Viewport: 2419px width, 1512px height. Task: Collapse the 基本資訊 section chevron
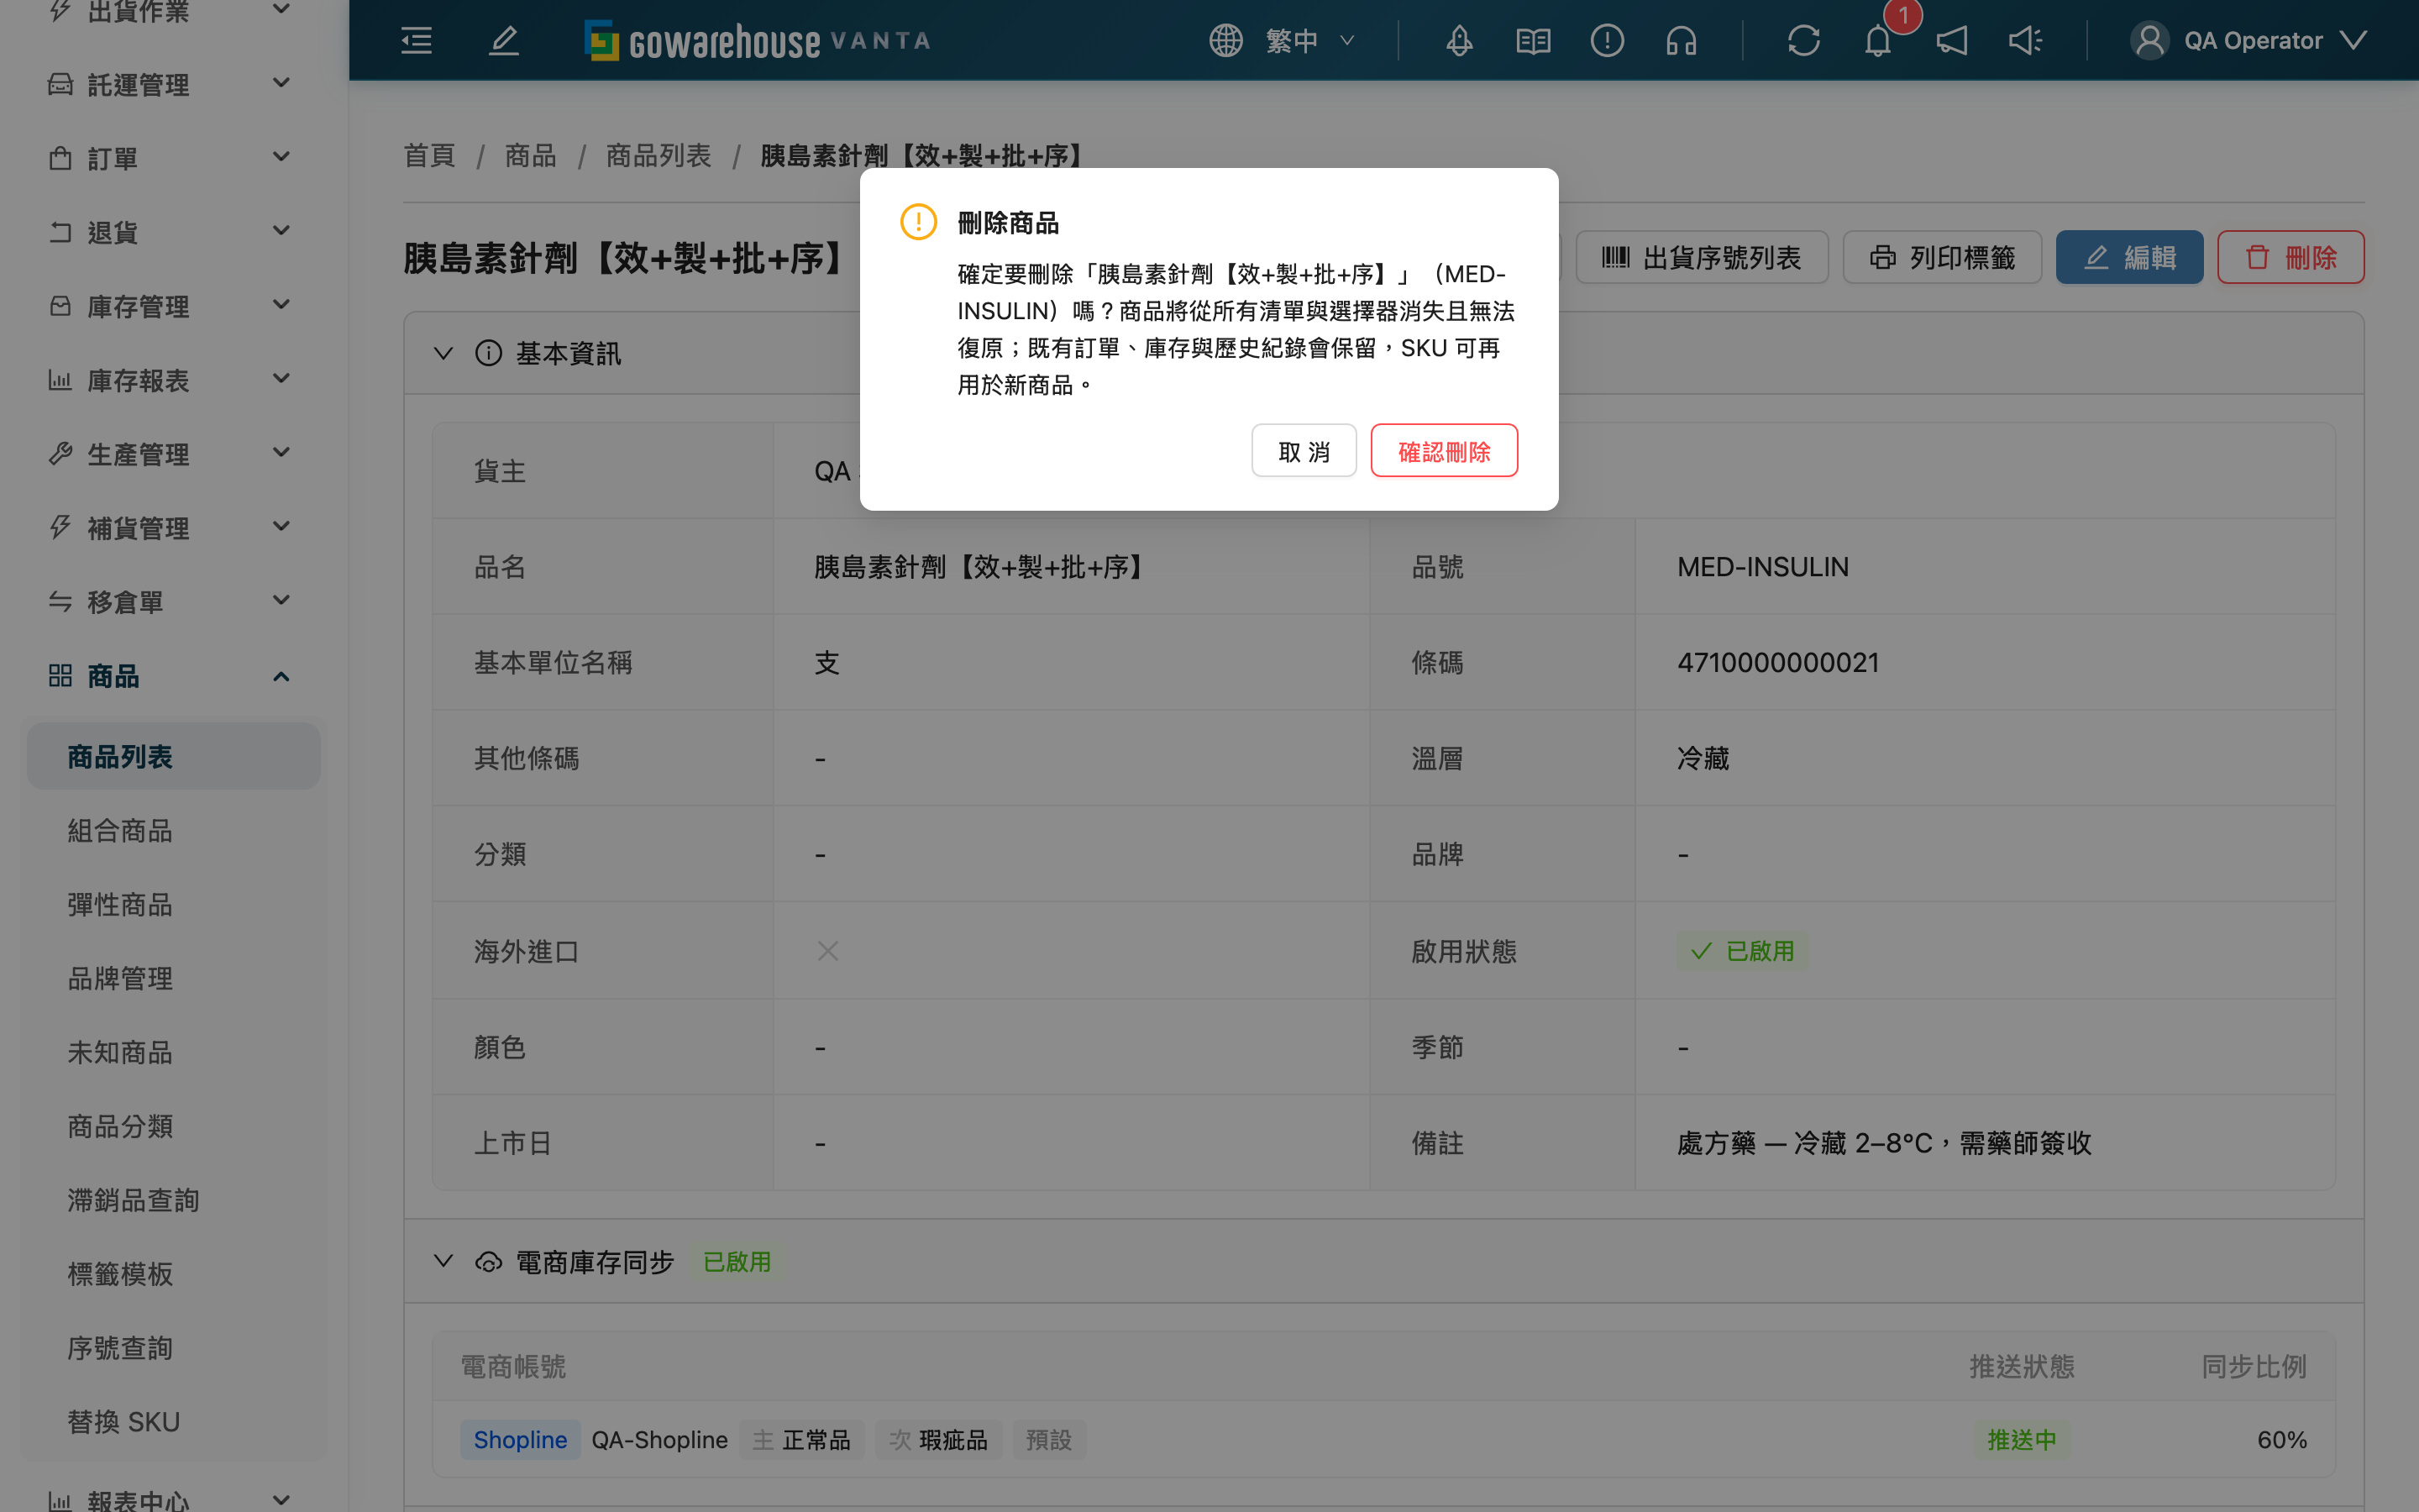[443, 353]
